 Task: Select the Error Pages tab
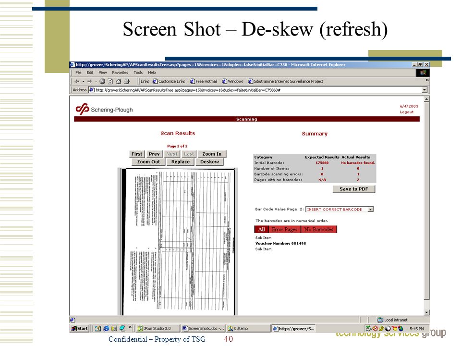coord(285,230)
